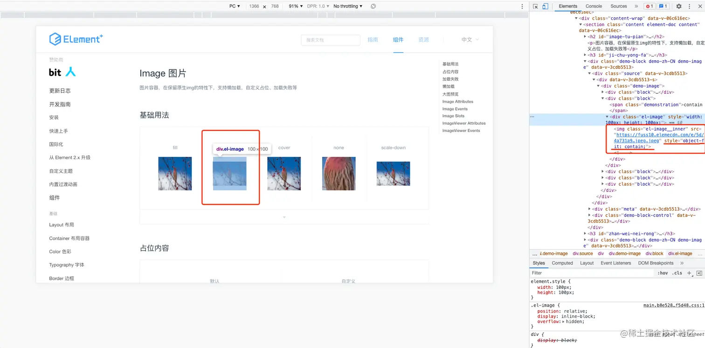The width and height of the screenshot is (705, 348).
Task: Click the scale-down demo bird image
Action: tap(393, 174)
